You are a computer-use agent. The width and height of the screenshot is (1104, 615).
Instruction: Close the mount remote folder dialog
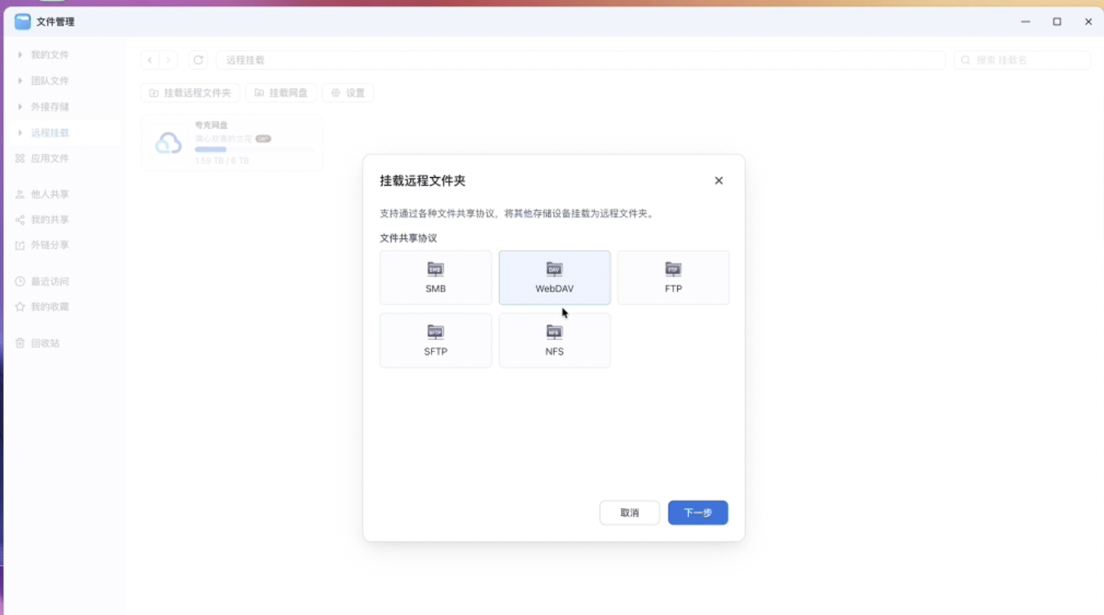point(719,180)
